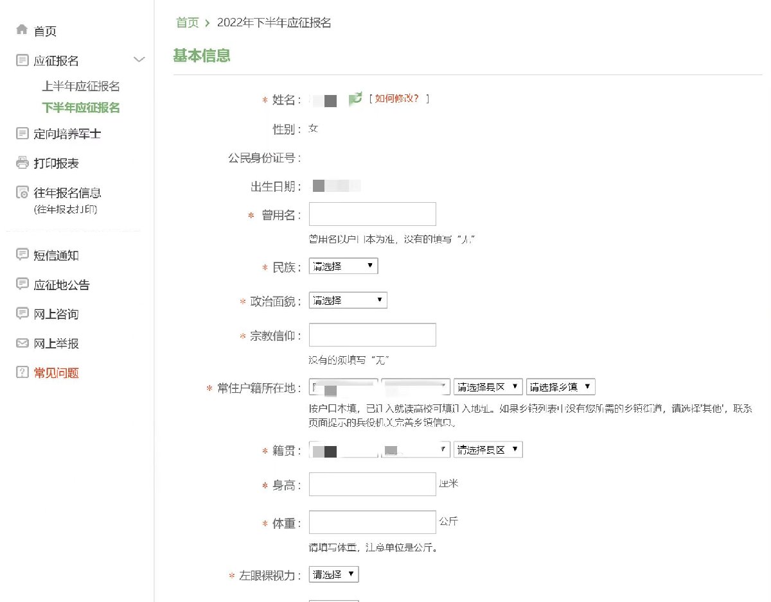Click the 常见问题 question mark icon
Image resolution: width=771 pixels, height=602 pixels.
pos(22,373)
